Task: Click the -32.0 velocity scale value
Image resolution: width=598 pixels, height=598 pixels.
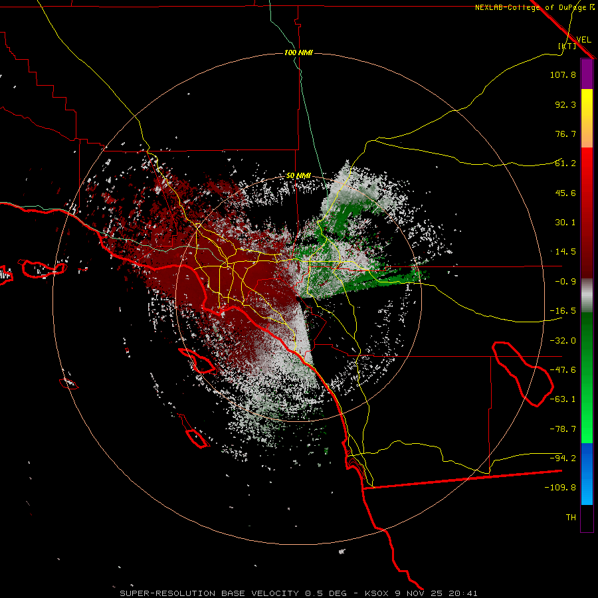Action: (x=563, y=341)
